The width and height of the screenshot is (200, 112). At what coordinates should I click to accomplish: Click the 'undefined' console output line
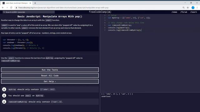tap(106, 96)
